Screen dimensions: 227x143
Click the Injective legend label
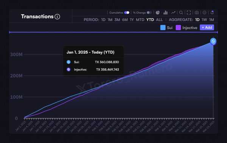click(190, 28)
